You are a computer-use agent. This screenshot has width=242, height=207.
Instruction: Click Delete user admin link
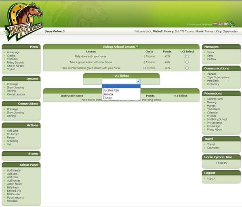click(x=14, y=194)
